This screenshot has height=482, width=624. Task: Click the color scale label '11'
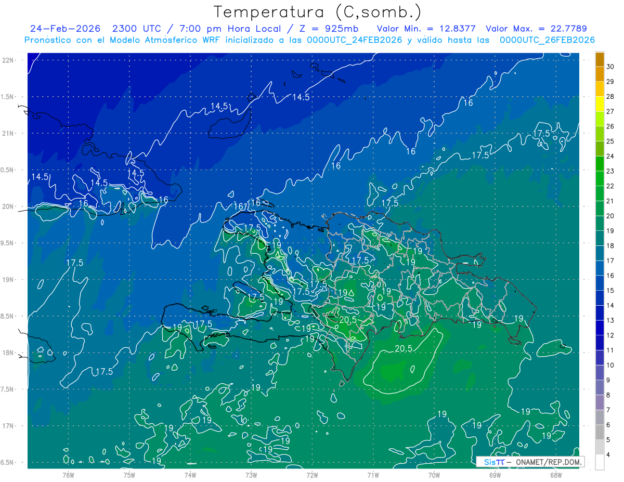coord(610,350)
